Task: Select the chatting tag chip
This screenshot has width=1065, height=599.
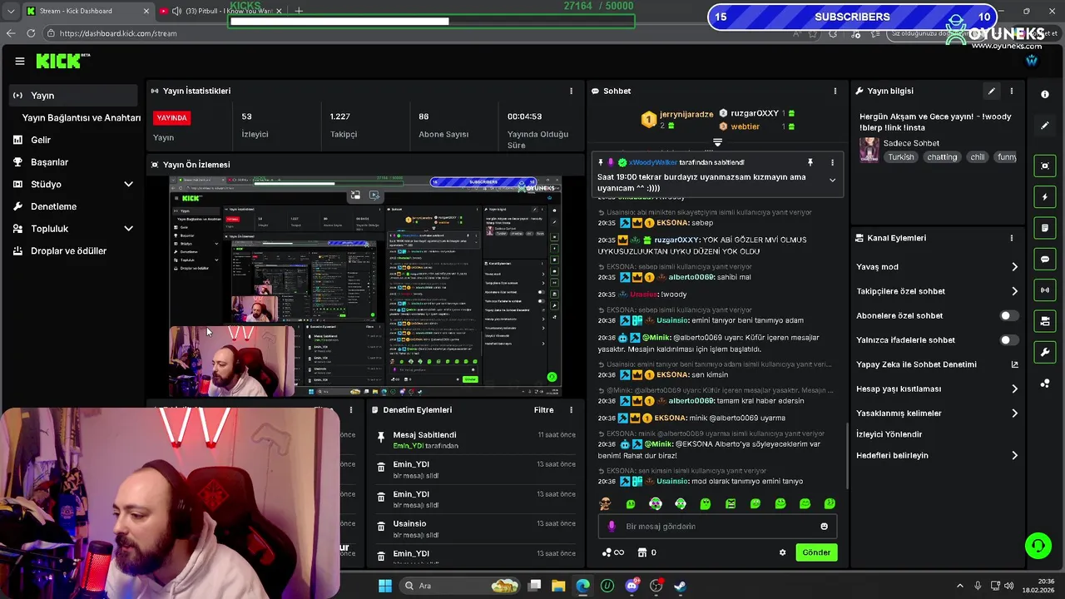Action: click(942, 157)
